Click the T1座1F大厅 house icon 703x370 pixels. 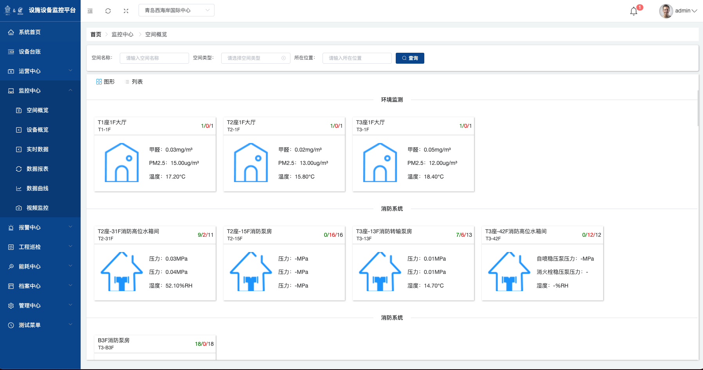(122, 163)
